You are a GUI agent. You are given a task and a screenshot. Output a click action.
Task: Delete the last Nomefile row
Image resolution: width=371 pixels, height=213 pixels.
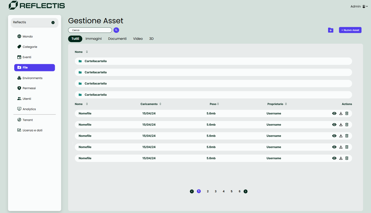click(347, 158)
